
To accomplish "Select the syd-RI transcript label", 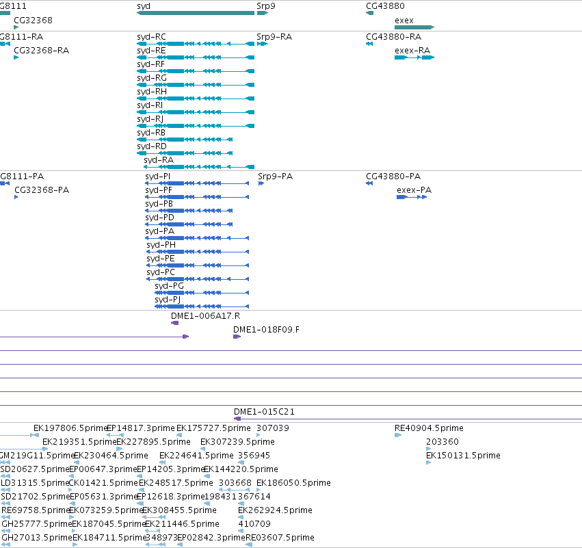I will (x=150, y=105).
